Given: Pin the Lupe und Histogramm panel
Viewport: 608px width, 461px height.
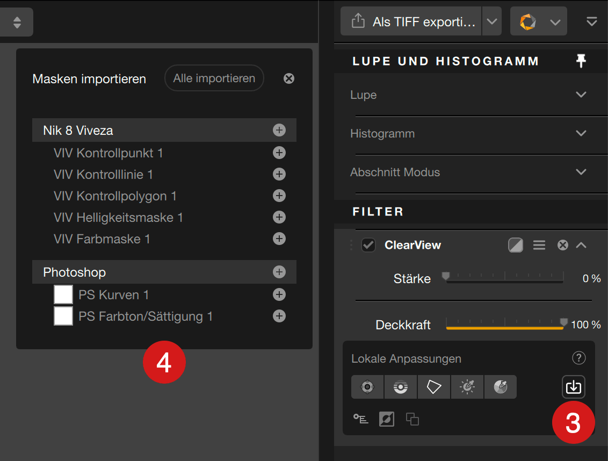Looking at the screenshot, I should click(x=581, y=61).
